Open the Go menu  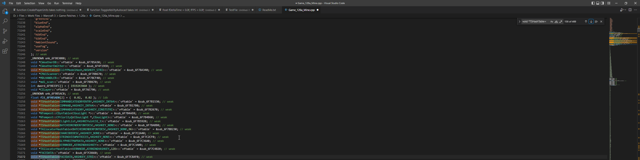coord(49,3)
